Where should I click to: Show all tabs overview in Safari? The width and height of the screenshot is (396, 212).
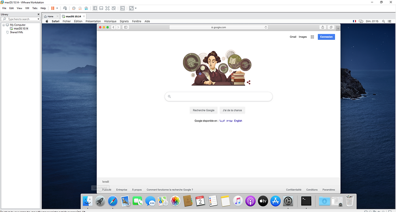(x=331, y=27)
